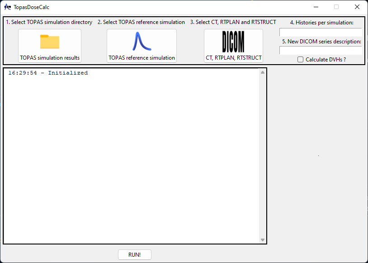Click the New DICOM series description field
The image size is (368, 263).
321,50
